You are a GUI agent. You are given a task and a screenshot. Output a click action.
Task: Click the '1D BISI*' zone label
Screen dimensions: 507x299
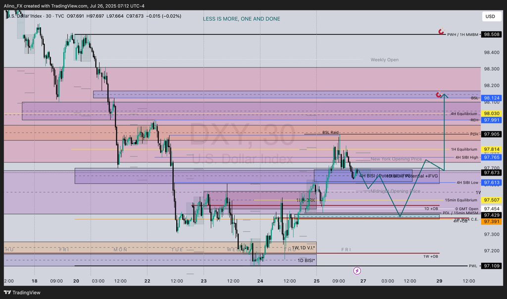click(x=306, y=260)
